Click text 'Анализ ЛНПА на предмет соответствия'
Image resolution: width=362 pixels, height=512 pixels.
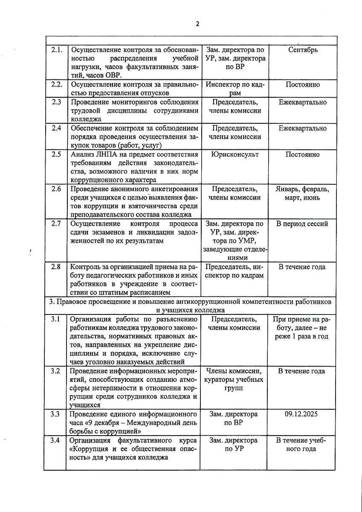134,154
